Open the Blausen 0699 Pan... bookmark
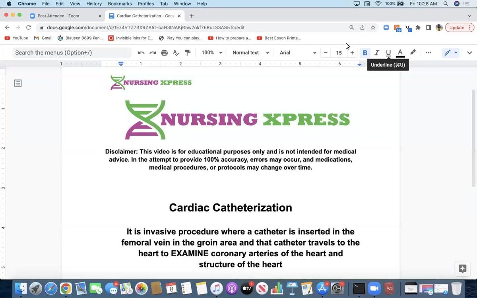The height and width of the screenshot is (298, 477). coord(80,38)
